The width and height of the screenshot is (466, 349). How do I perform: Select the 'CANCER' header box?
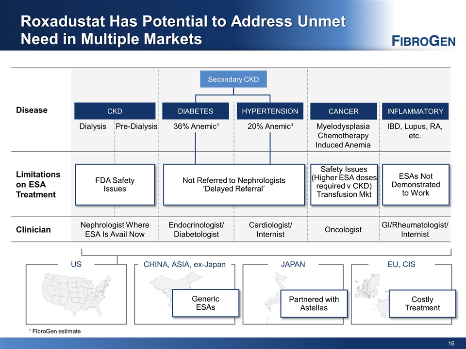[x=344, y=111]
